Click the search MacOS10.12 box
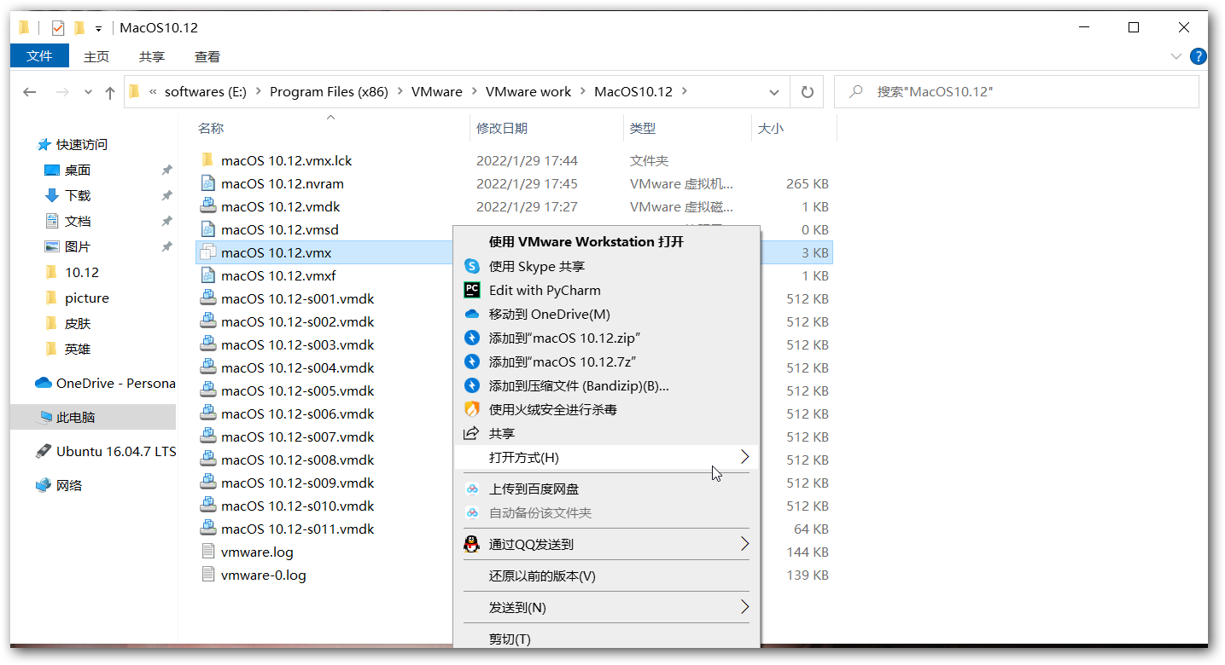Image resolution: width=1225 pixels, height=665 pixels. coord(1017,92)
